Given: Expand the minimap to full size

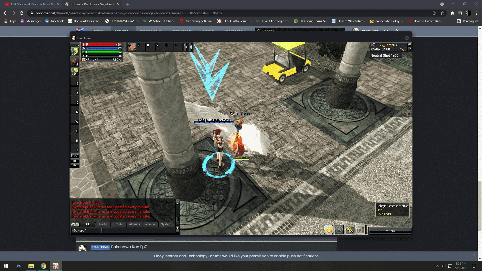Looking at the screenshot, I should (x=409, y=49).
